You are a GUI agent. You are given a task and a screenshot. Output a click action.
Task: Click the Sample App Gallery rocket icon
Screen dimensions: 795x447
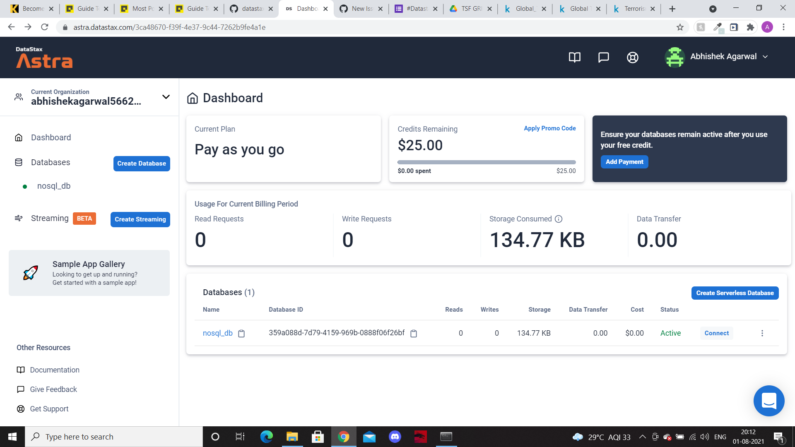coord(30,273)
